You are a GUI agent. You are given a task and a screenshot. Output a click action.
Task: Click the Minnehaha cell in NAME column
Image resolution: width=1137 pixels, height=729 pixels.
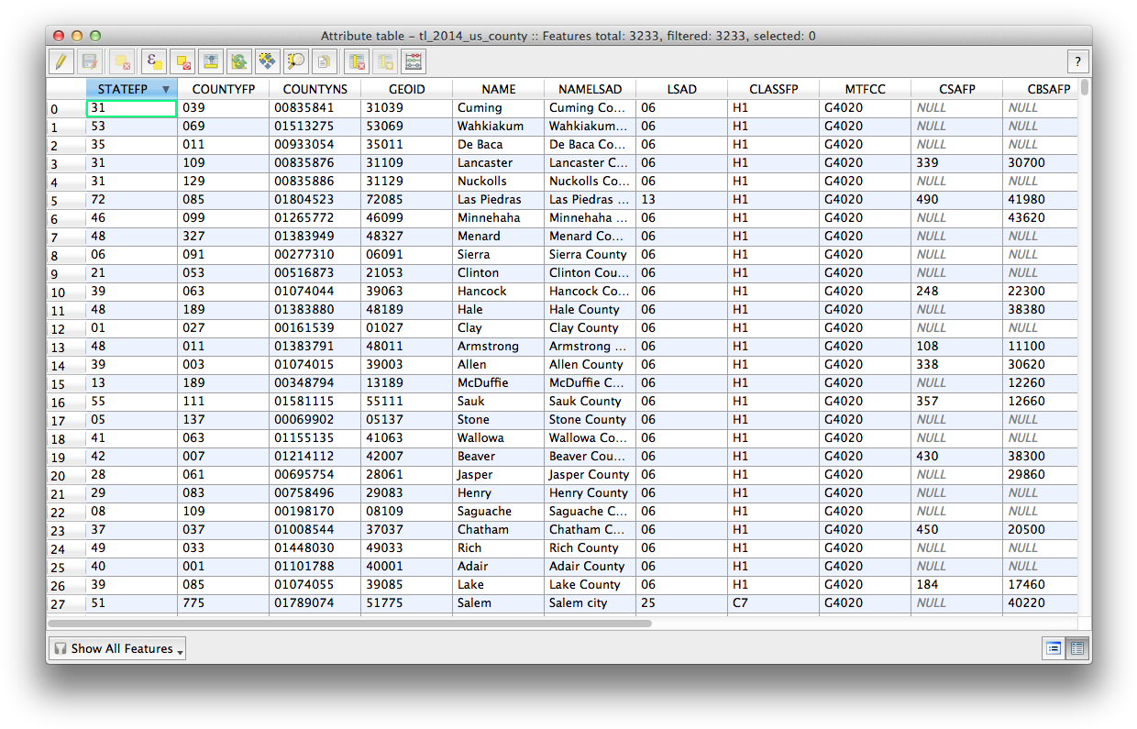(489, 218)
